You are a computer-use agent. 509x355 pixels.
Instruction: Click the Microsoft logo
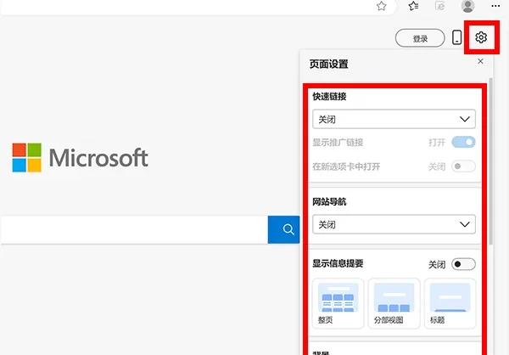click(x=81, y=158)
